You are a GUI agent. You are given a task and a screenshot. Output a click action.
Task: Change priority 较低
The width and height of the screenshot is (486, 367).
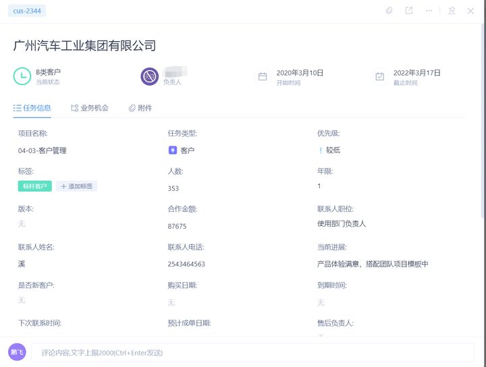pos(333,150)
